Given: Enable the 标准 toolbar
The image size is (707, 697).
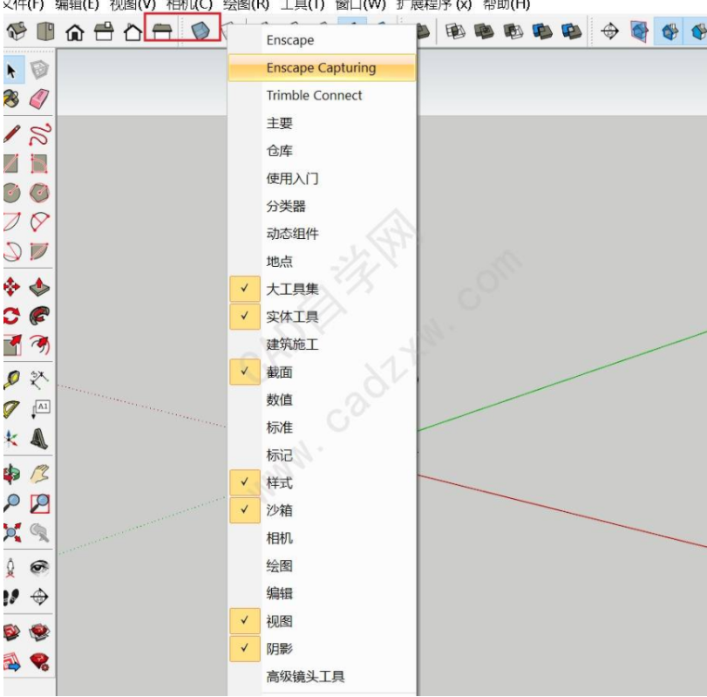Looking at the screenshot, I should point(322,427).
